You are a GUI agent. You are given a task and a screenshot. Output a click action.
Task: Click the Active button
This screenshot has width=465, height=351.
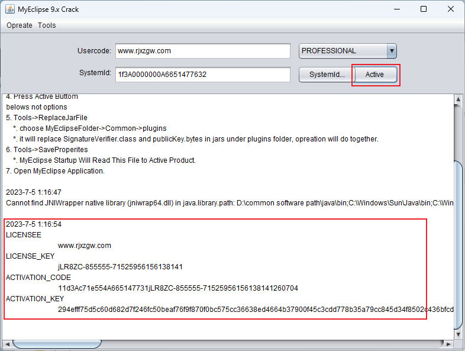pos(374,75)
